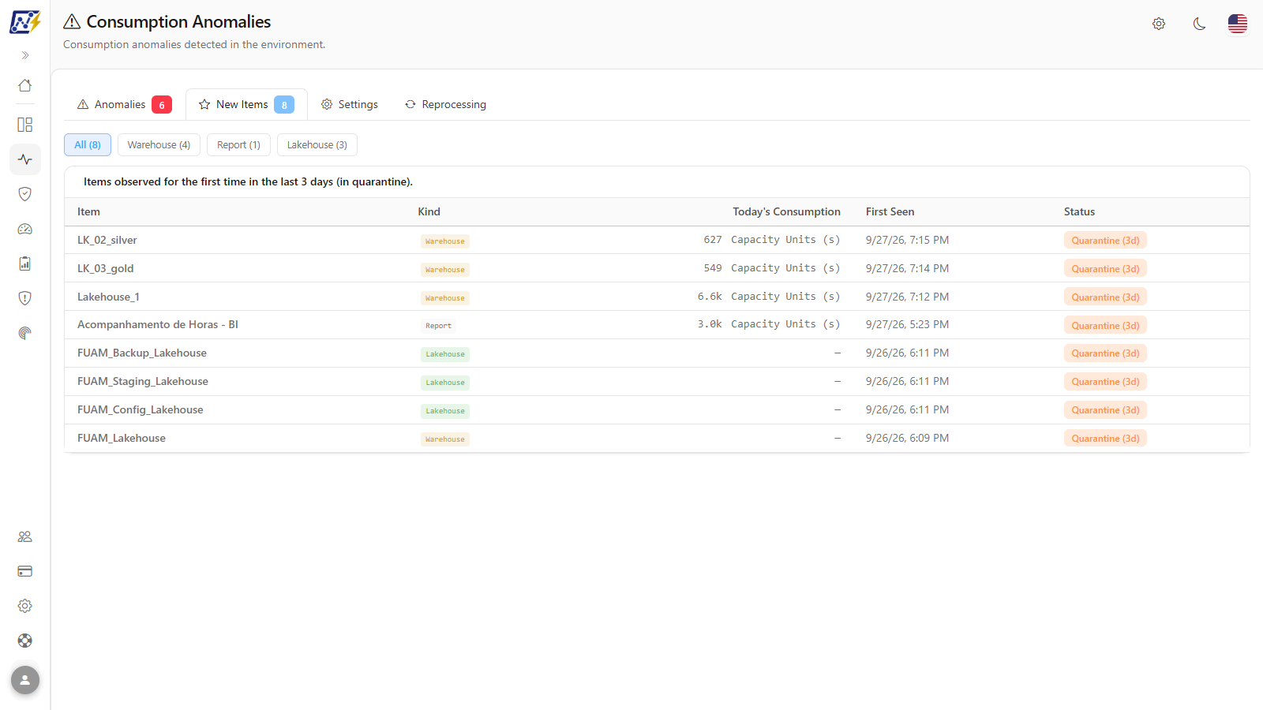The width and height of the screenshot is (1263, 710).
Task: Open the gauge speedometer icon in sidebar
Action: [25, 229]
